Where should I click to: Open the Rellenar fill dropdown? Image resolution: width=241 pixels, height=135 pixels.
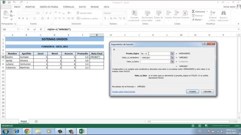click(x=198, y=16)
